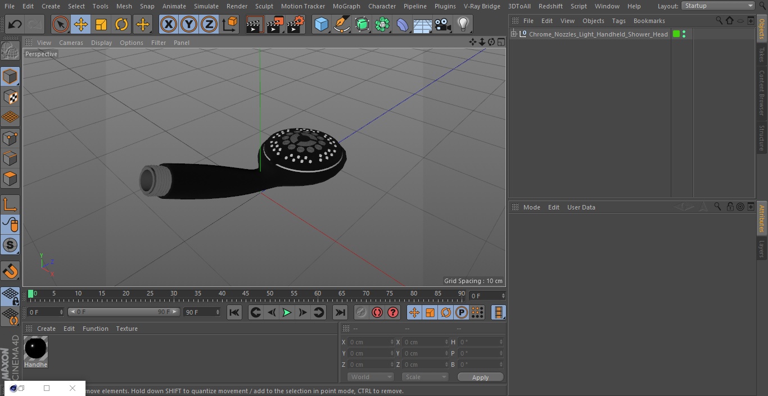Viewport: 768px width, 396px height.
Task: Open the Layers side tab
Action: (762, 249)
